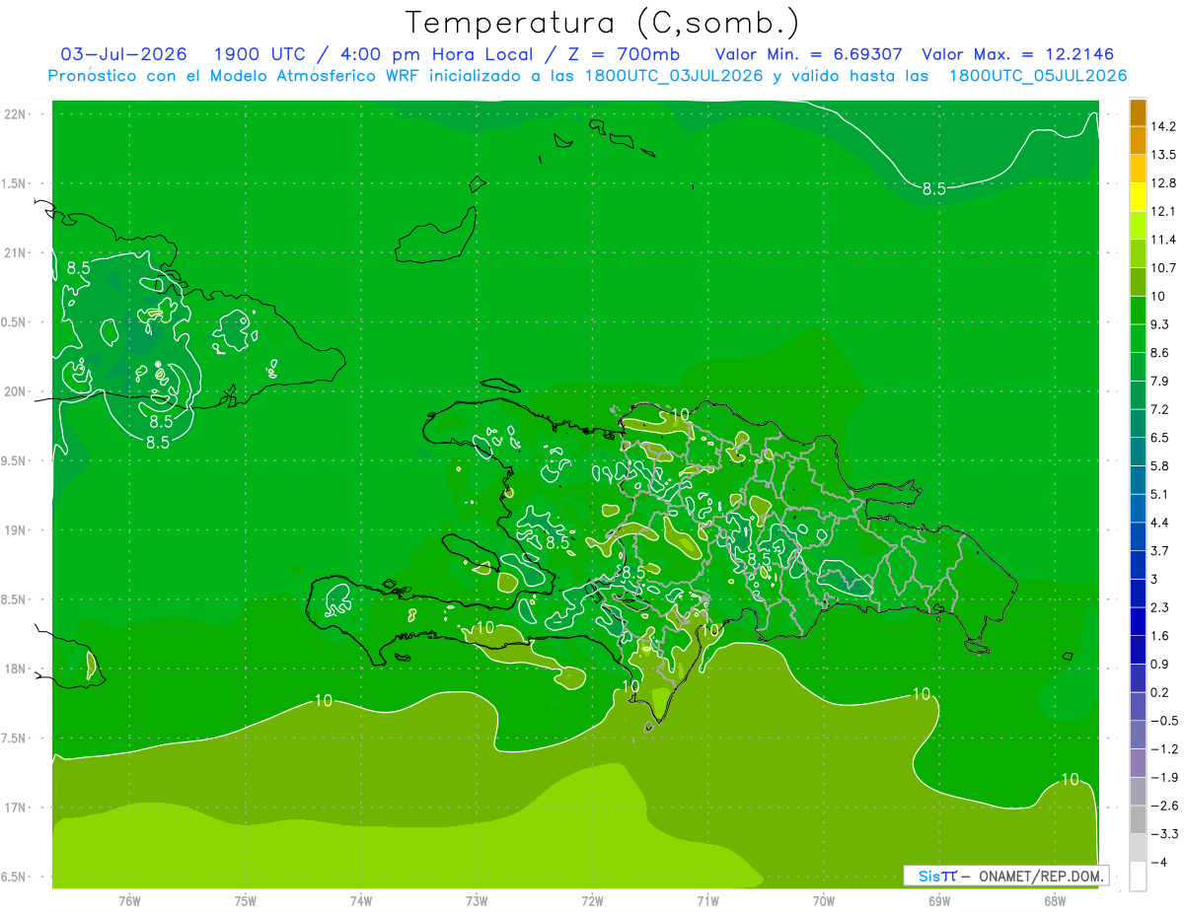
Task: Click the orange swatch above the 14.2 label
Action: 1138,112
